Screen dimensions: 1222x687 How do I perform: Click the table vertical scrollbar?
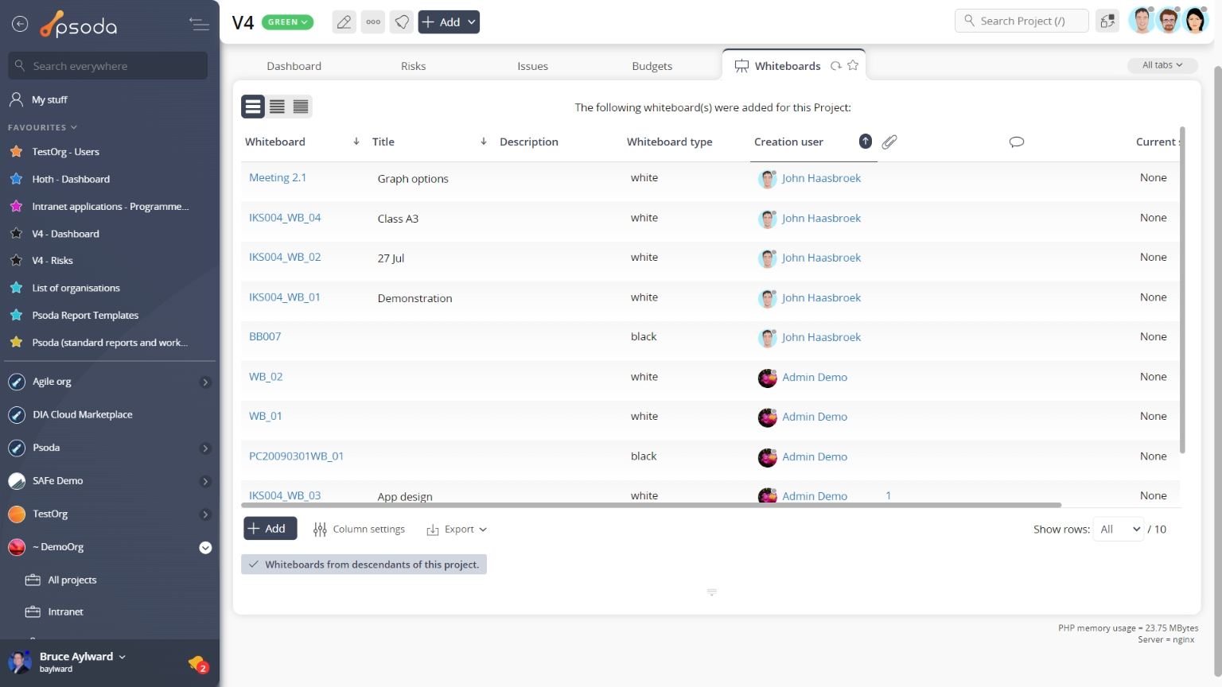tap(1182, 290)
